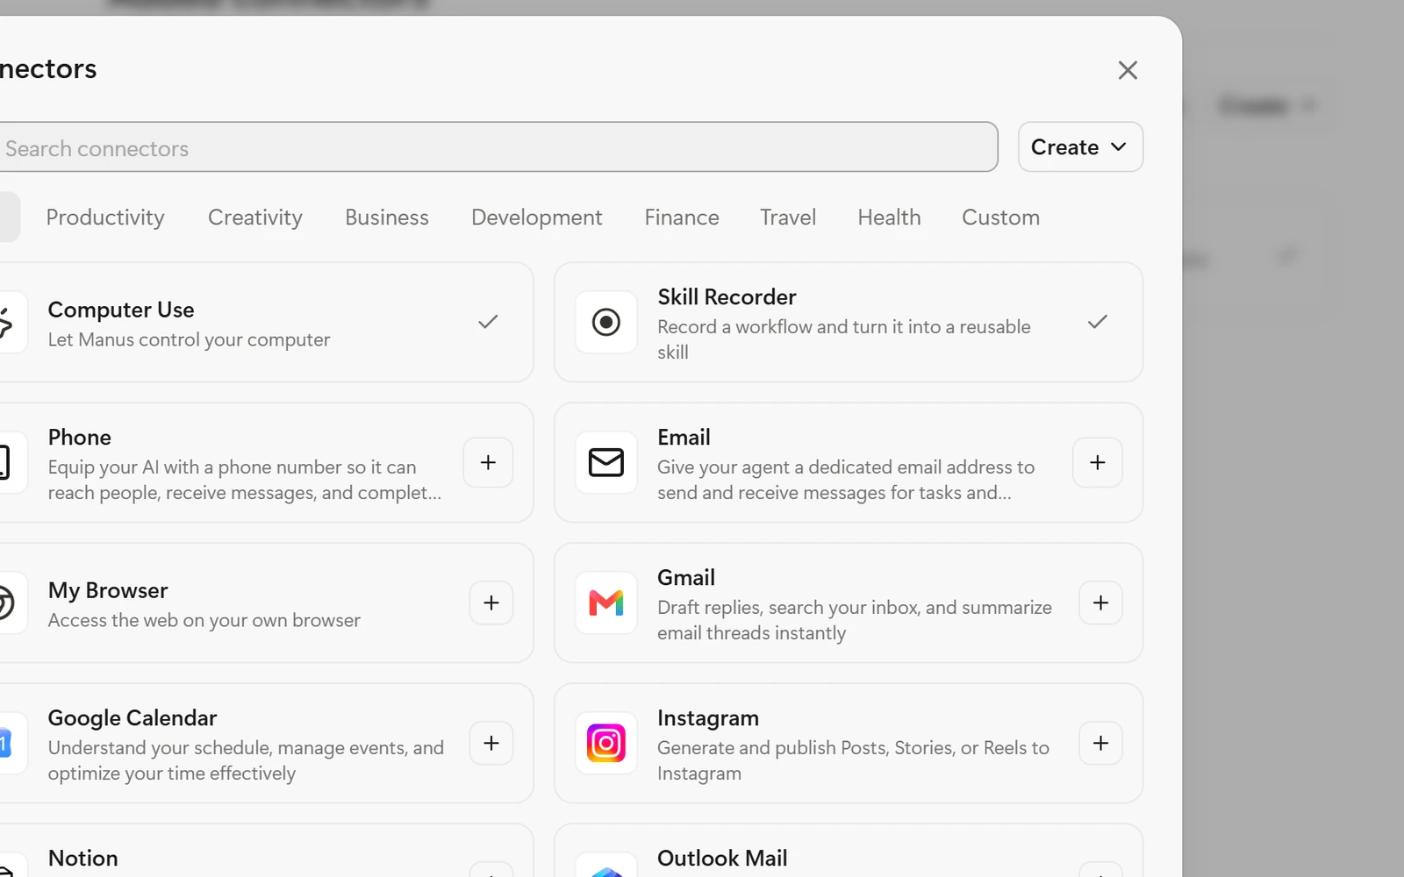Click the Instagram logo icon
This screenshot has height=877, width=1404.
point(606,743)
